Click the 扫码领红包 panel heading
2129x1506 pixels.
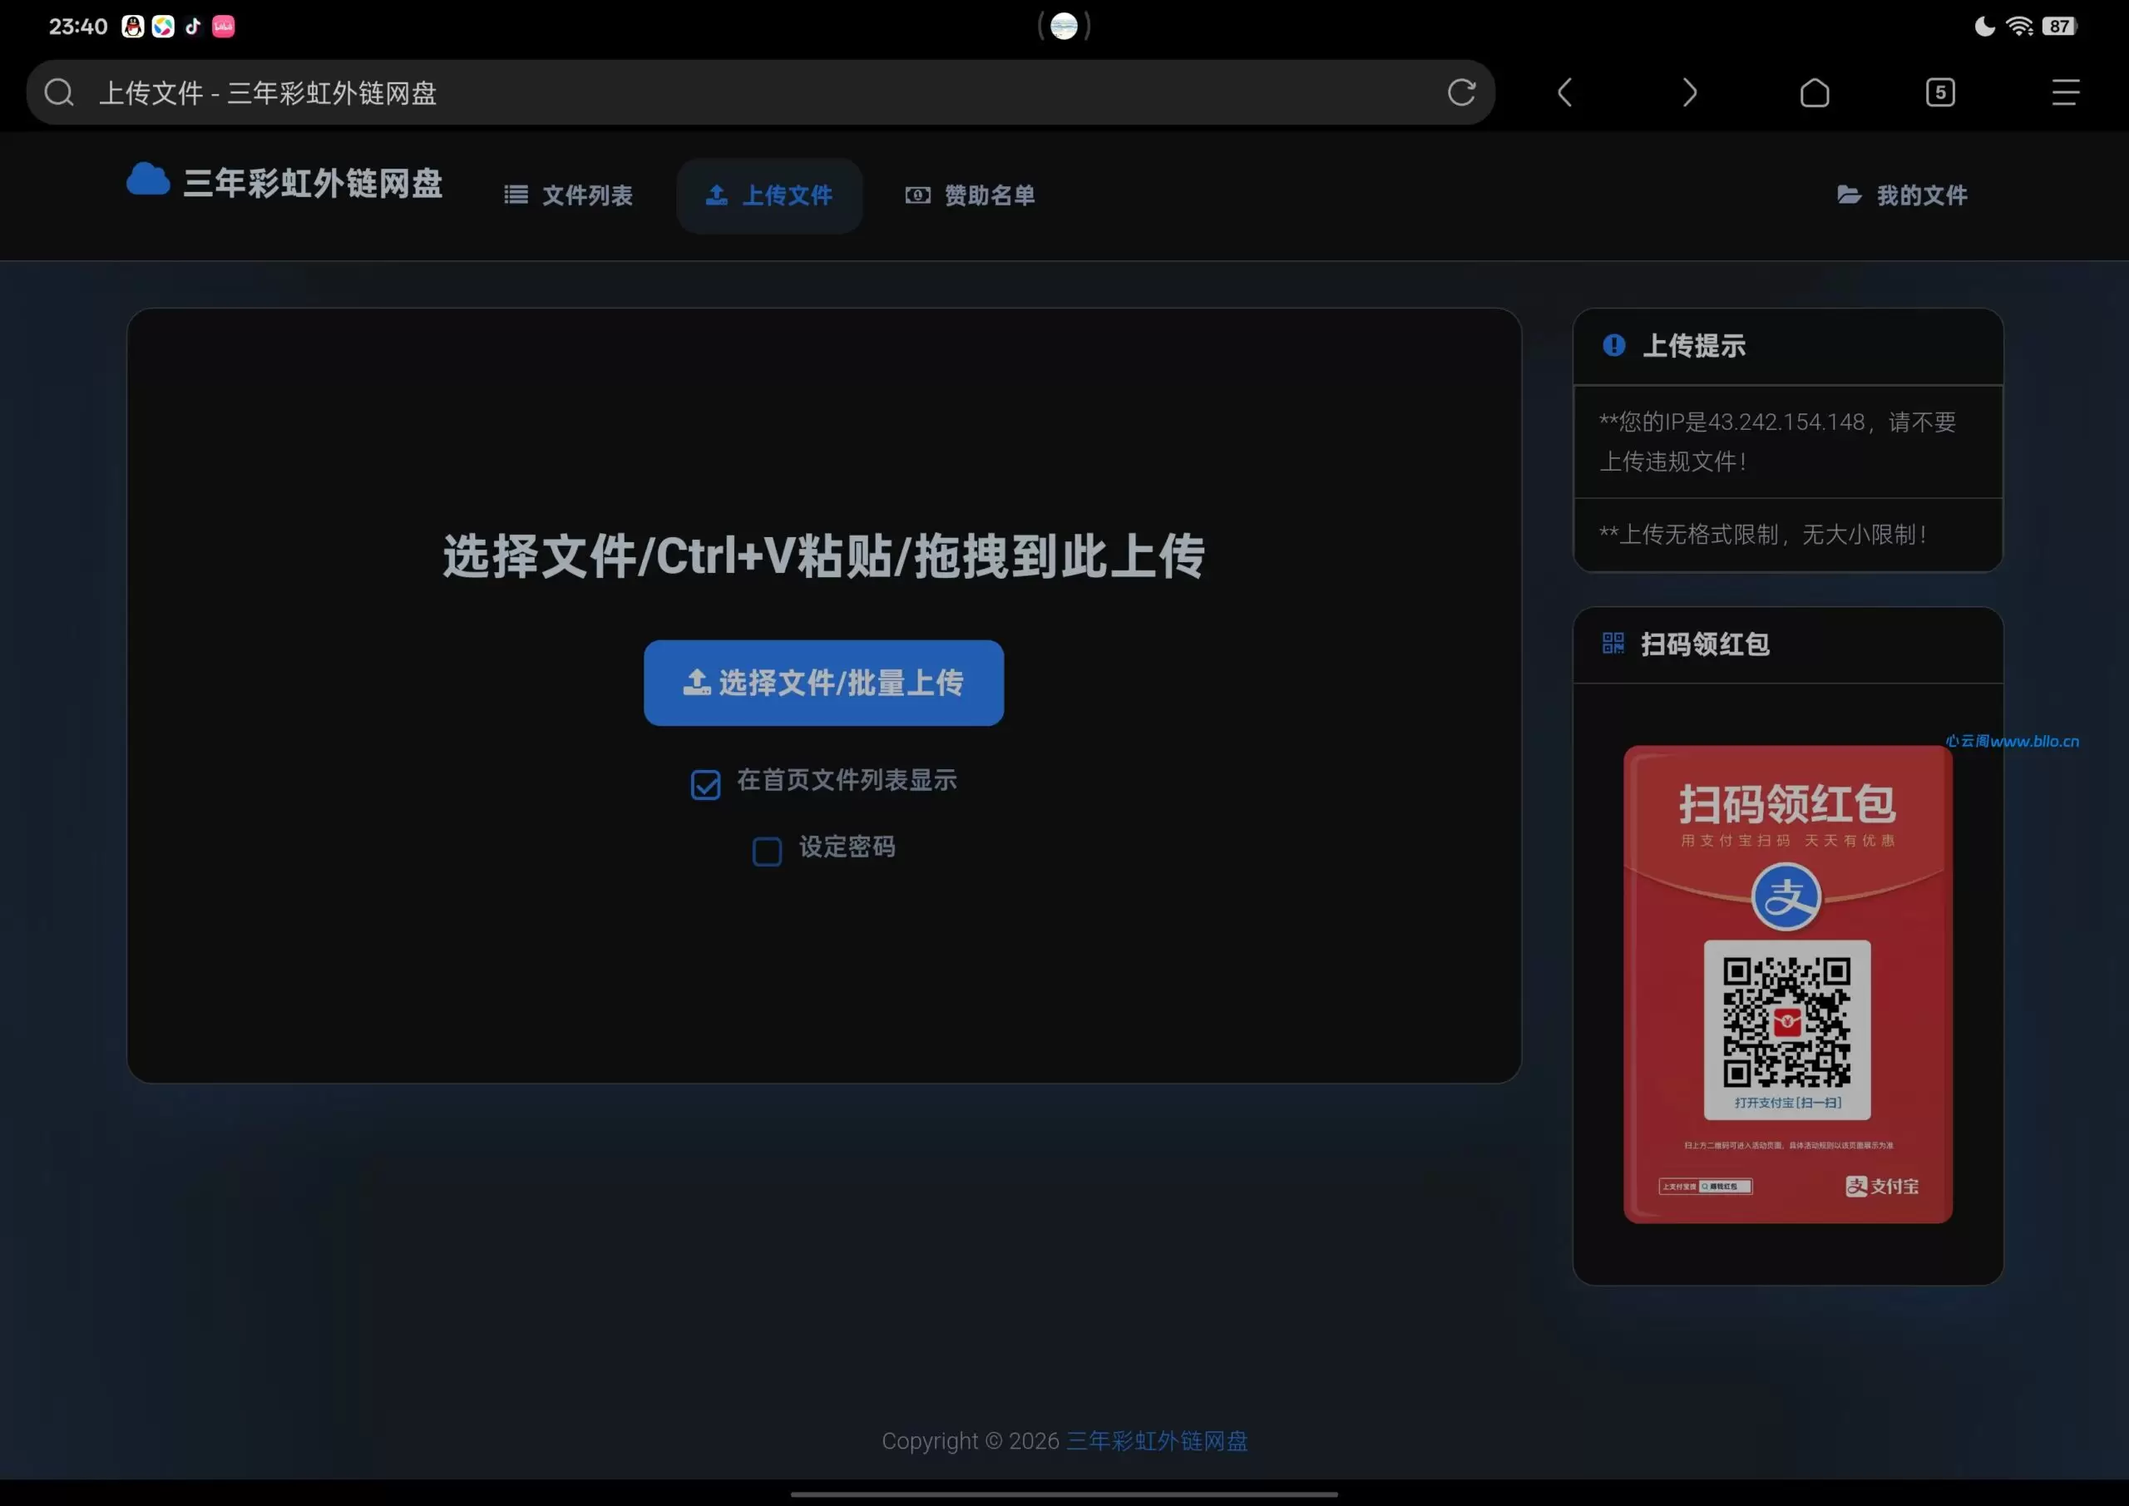pyautogui.click(x=1705, y=644)
